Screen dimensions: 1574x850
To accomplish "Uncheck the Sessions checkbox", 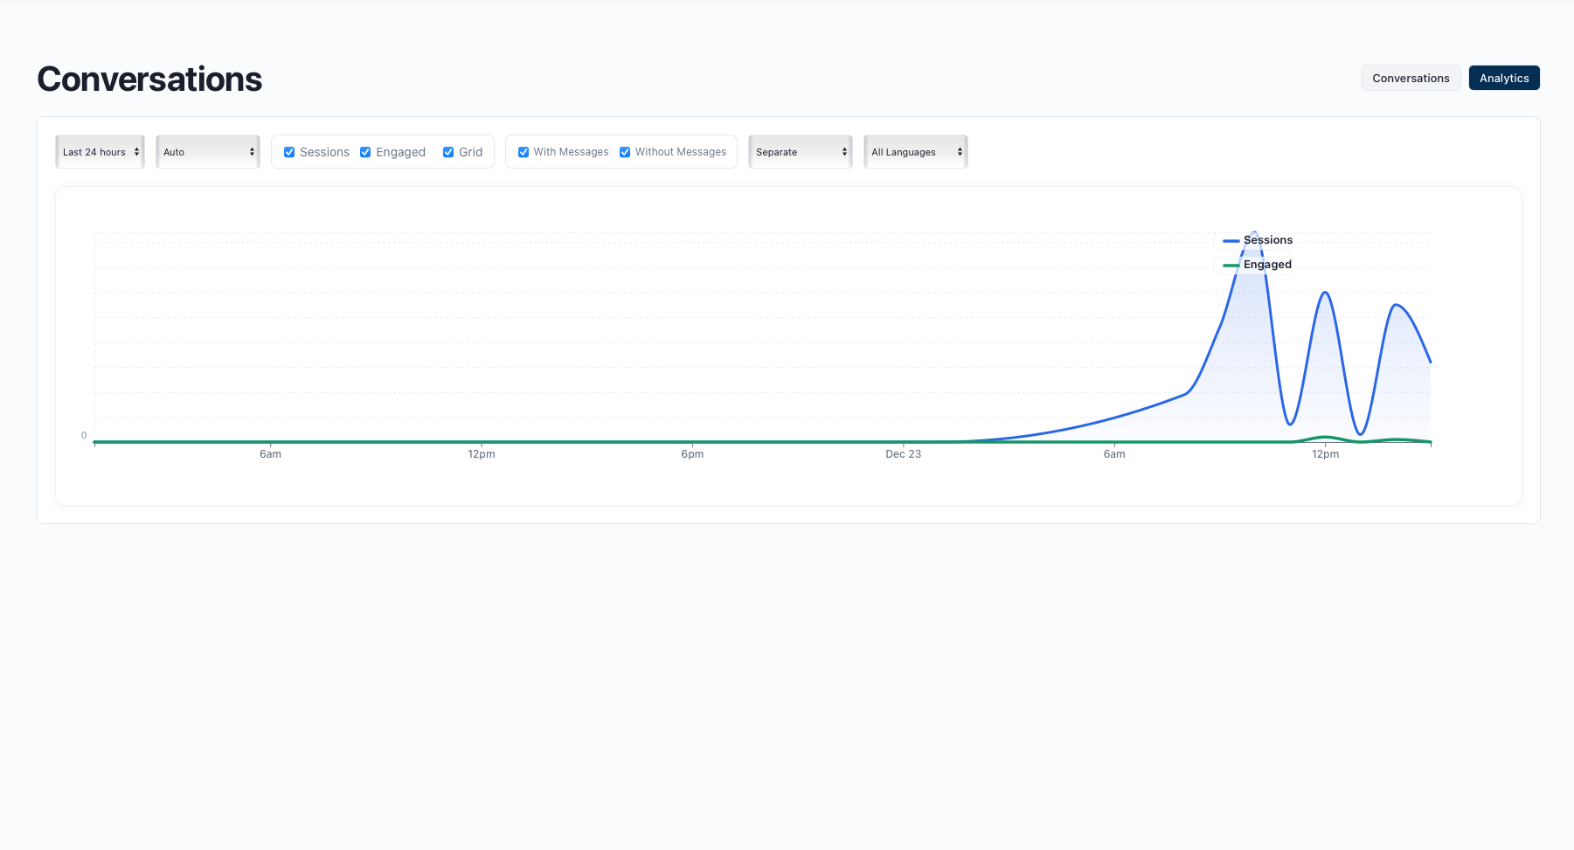I will click(x=289, y=152).
